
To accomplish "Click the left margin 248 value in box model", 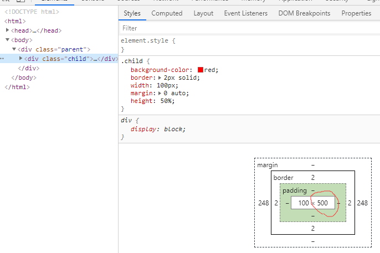I will click(263, 203).
